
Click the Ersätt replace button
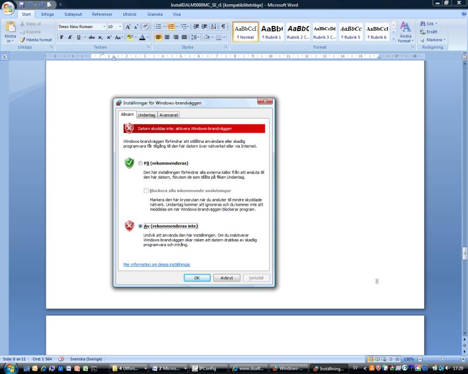click(x=429, y=32)
